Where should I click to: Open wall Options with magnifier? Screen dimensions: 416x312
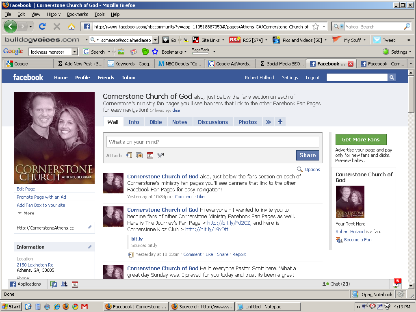[x=309, y=169]
